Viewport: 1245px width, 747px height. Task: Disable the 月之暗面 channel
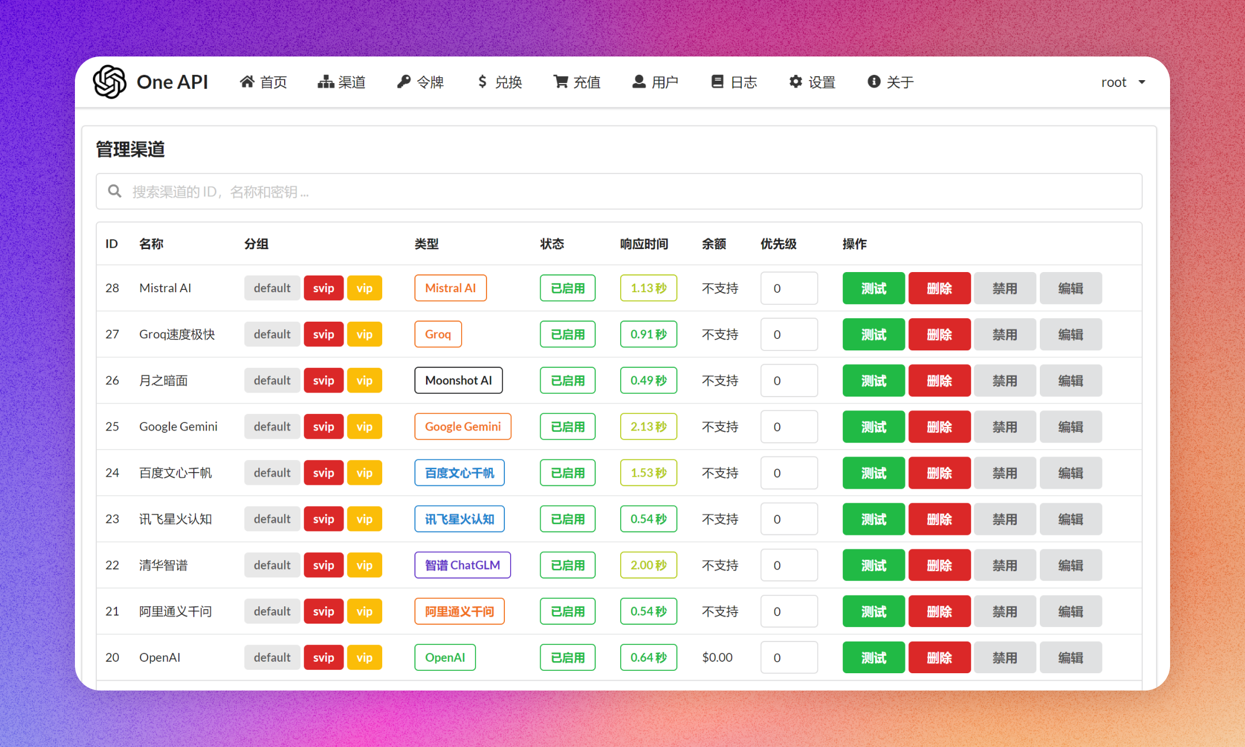pos(1005,380)
